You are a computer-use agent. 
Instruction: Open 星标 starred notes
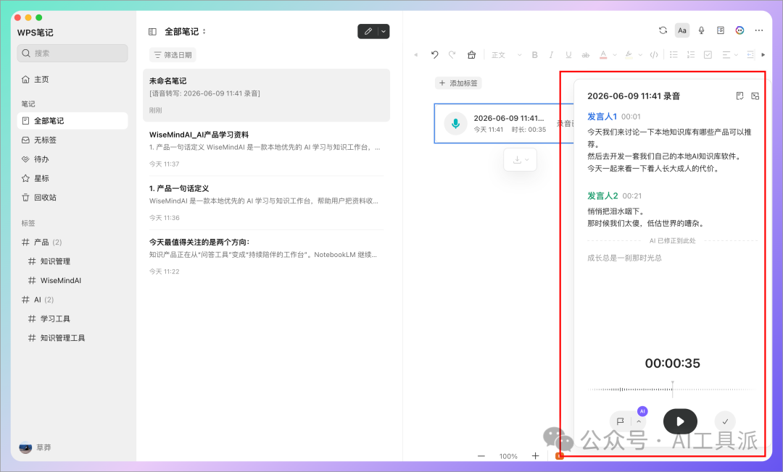point(72,178)
